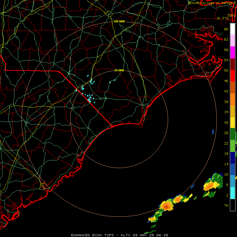Click the "06:25" timestamp

point(162,235)
